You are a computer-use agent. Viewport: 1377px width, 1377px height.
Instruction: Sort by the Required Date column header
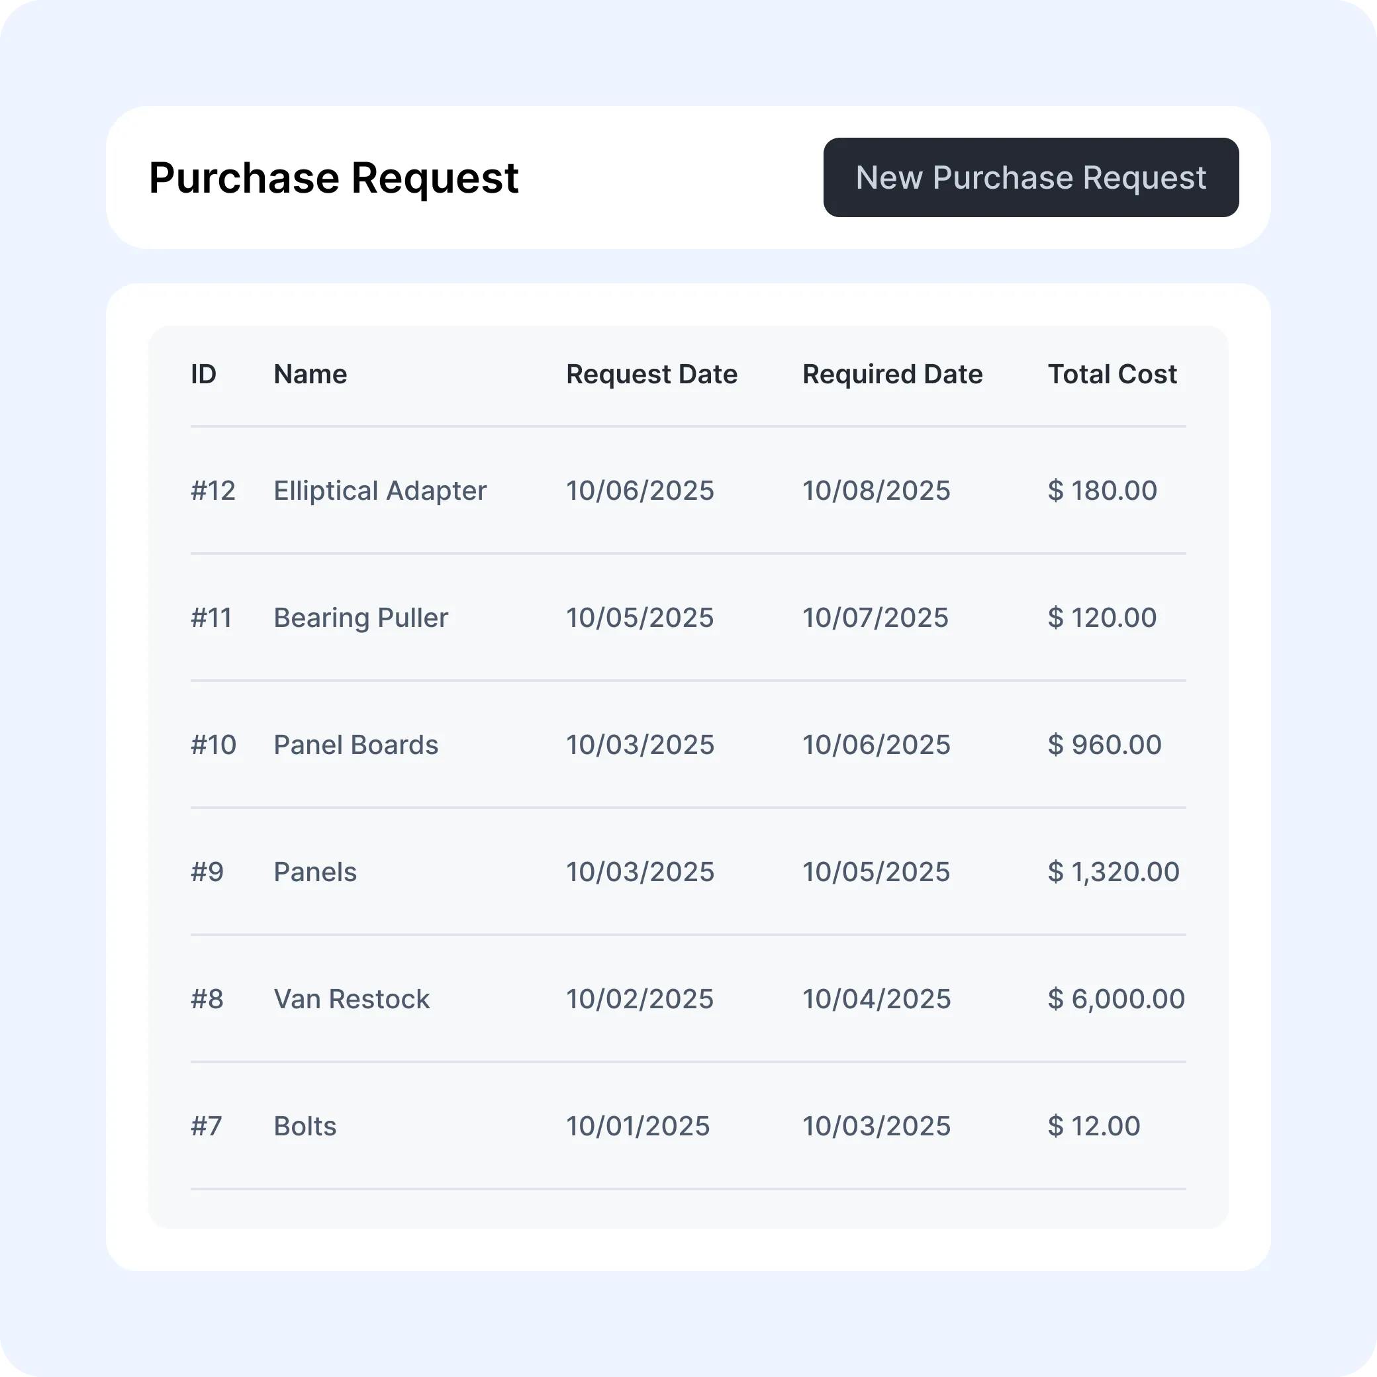point(892,373)
